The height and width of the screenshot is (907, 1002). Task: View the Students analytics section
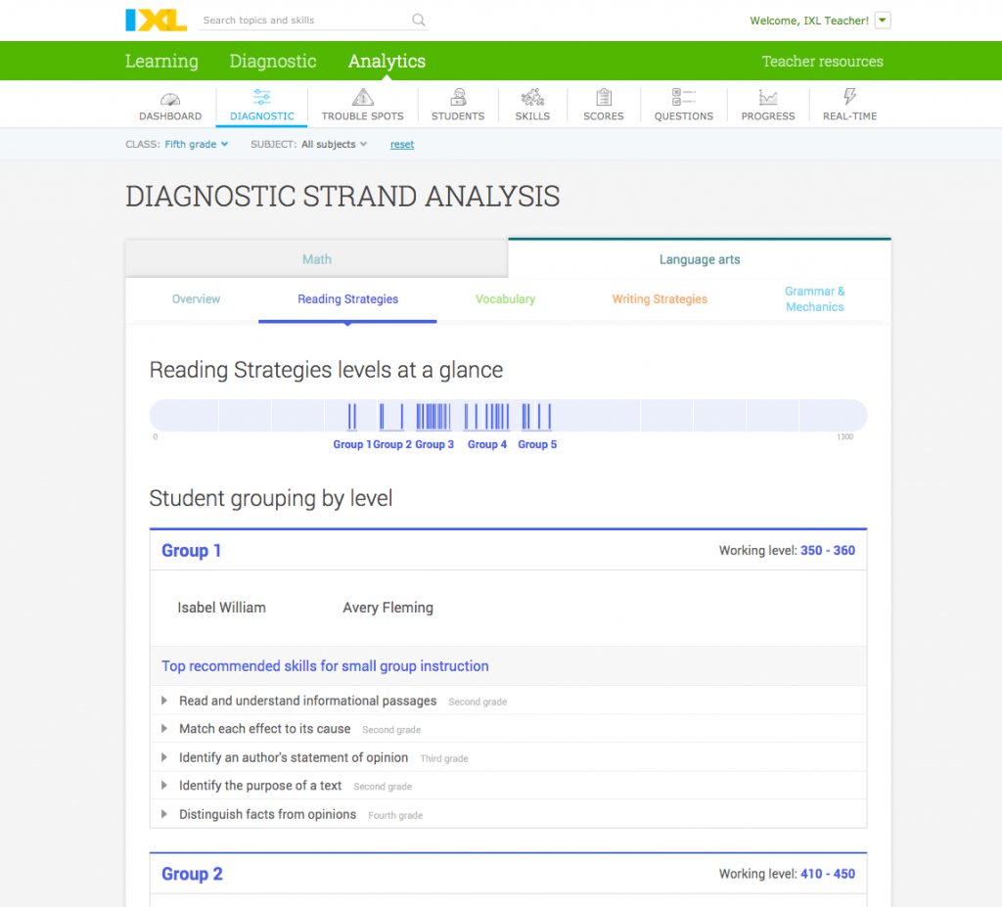coord(457,104)
